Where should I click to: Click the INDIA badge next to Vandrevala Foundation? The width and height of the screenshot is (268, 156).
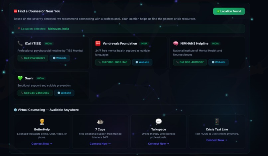pyautogui.click(x=144, y=43)
